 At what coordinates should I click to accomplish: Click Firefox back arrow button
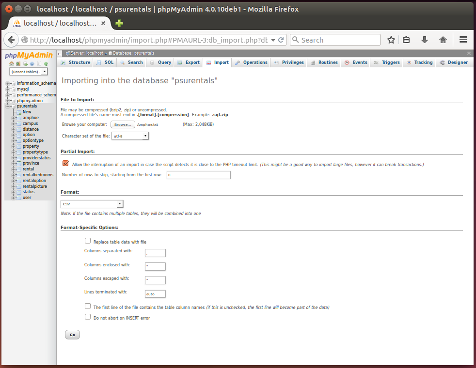(11, 40)
